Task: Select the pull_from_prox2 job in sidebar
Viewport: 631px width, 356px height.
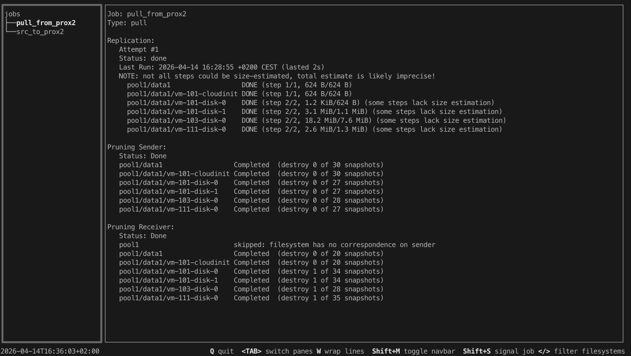Action: point(46,23)
